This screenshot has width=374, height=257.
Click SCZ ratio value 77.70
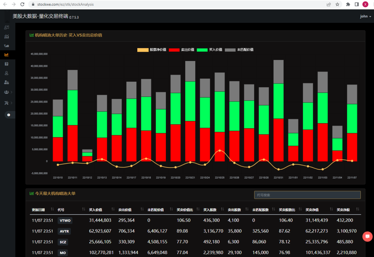[182, 242]
